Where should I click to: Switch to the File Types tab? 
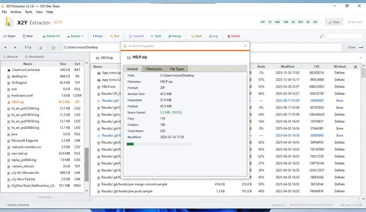click(x=177, y=69)
